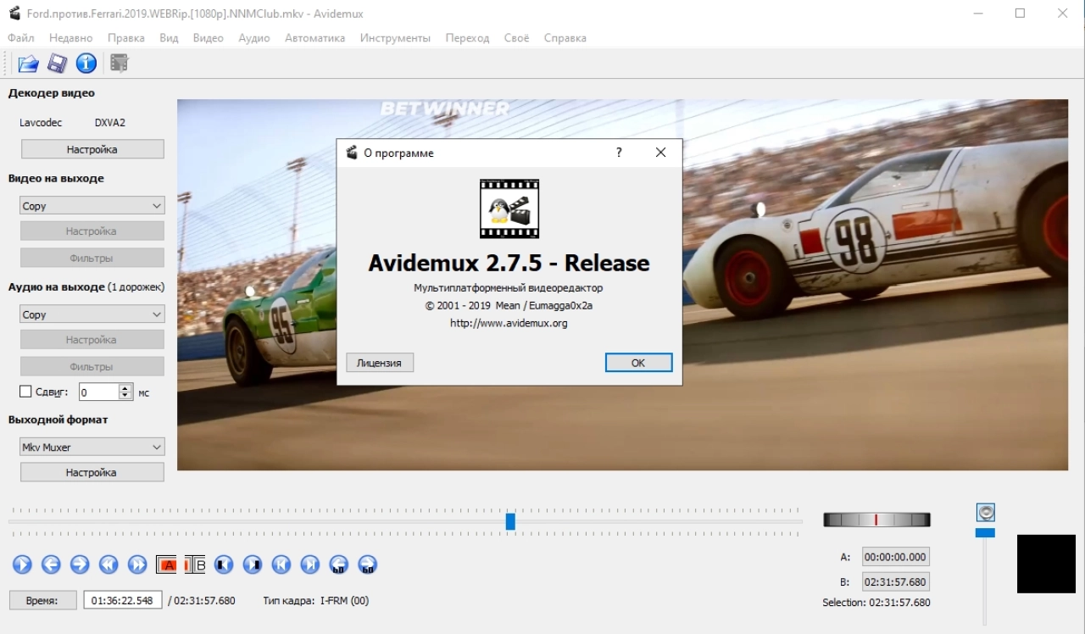
Task: Seek to the previous black frame
Action: pos(224,564)
